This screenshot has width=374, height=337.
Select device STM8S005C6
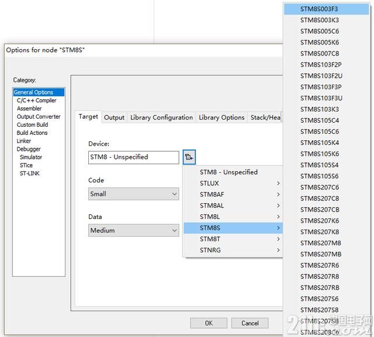tap(326, 31)
